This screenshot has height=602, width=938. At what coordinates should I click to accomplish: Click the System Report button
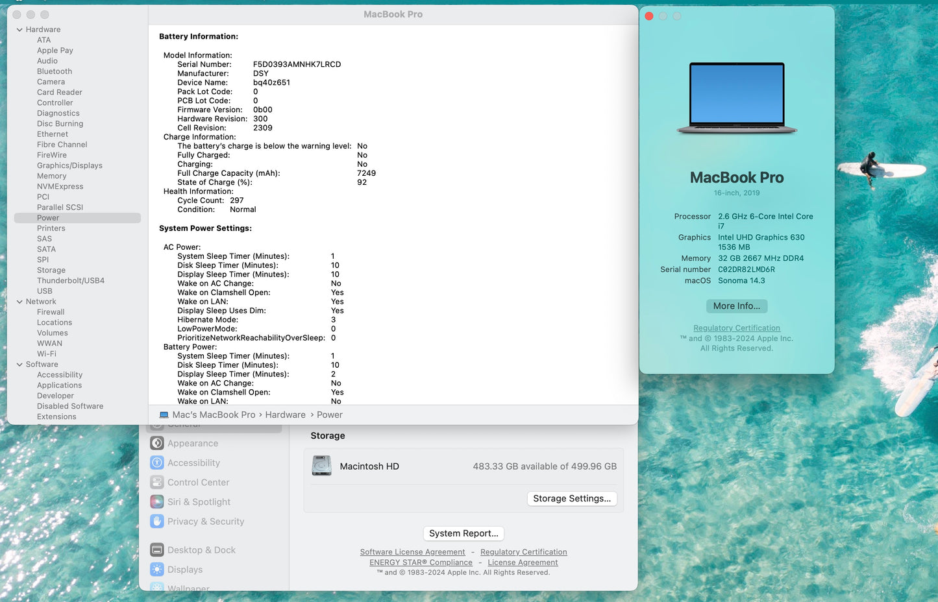tap(463, 533)
